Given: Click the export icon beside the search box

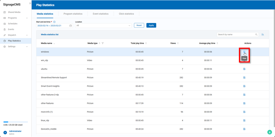Looking at the screenshot, I should coord(263,35).
